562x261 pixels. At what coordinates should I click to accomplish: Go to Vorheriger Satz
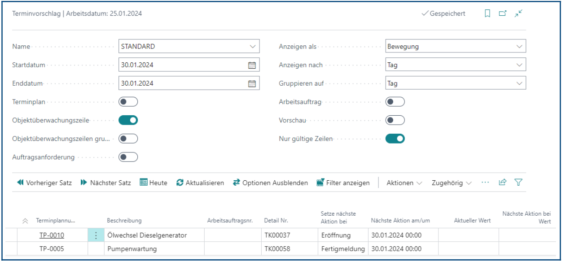[x=44, y=183]
